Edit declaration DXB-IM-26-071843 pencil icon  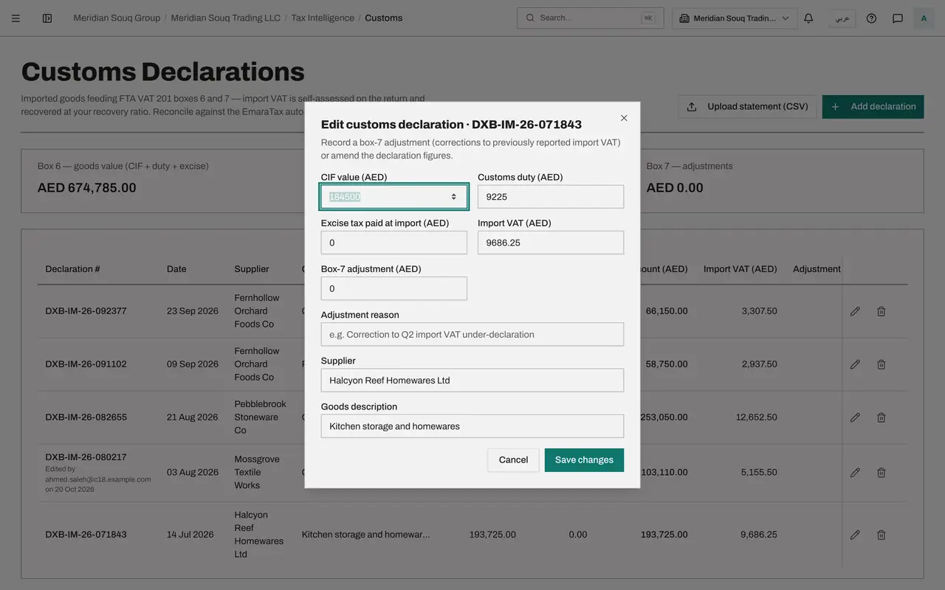[855, 535]
